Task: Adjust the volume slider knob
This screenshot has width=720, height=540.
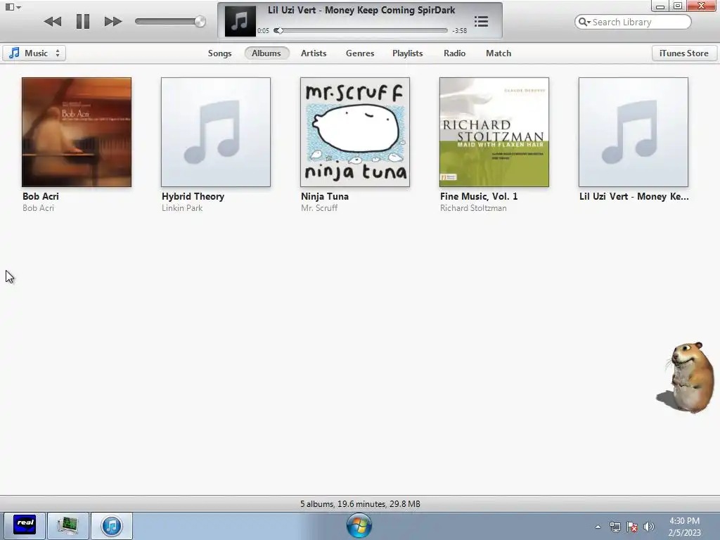Action: [200, 21]
